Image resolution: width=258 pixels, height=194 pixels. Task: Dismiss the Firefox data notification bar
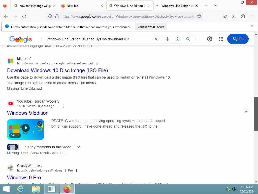252,26
